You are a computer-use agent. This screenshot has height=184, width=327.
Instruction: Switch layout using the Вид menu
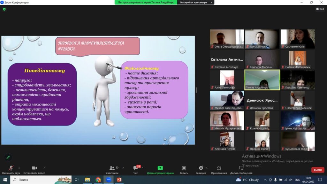(320, 9)
